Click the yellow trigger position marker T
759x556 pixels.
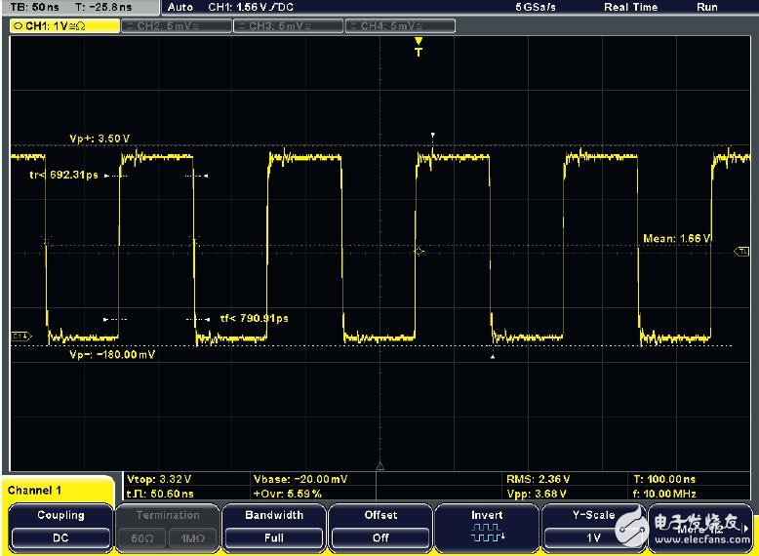(419, 46)
